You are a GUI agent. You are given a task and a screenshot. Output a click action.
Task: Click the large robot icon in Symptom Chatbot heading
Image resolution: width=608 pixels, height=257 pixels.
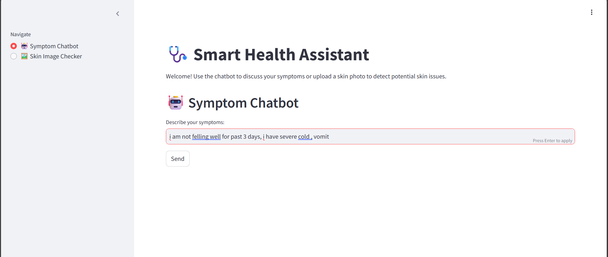(x=176, y=102)
